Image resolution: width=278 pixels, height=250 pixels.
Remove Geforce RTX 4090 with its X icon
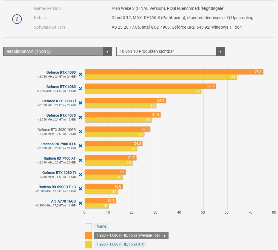[x=81, y=74]
